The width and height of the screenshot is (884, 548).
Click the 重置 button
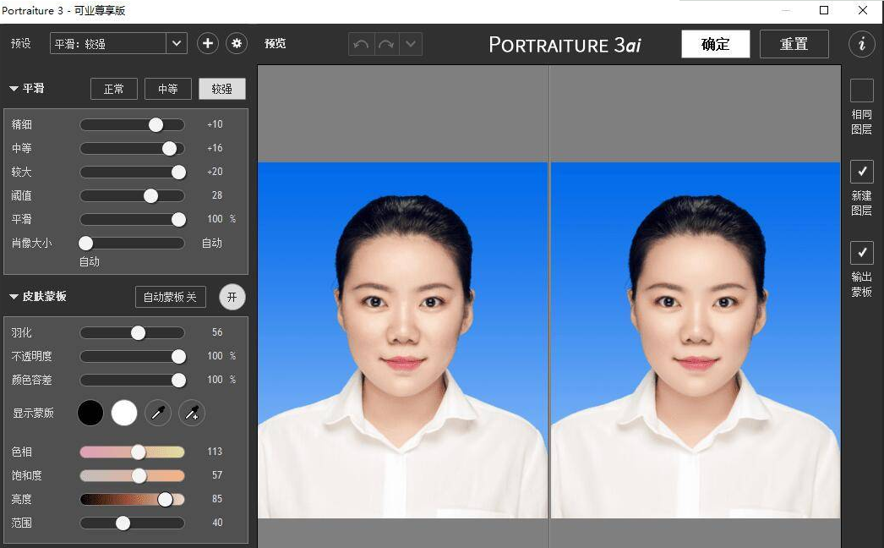(x=794, y=44)
